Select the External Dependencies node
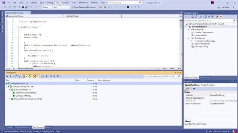This screenshot has height=133, width=238. pos(204,33)
